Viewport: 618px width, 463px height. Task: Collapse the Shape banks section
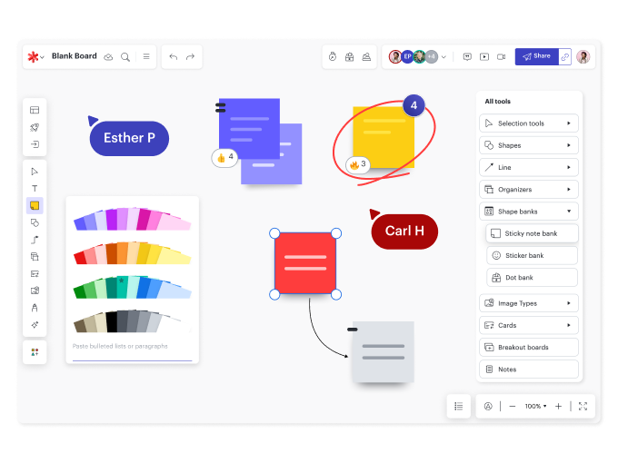[x=529, y=212]
